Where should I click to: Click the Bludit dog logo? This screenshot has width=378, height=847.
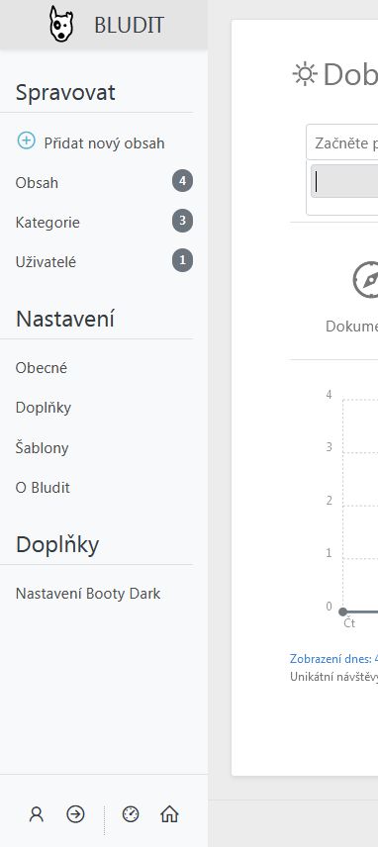click(61, 25)
